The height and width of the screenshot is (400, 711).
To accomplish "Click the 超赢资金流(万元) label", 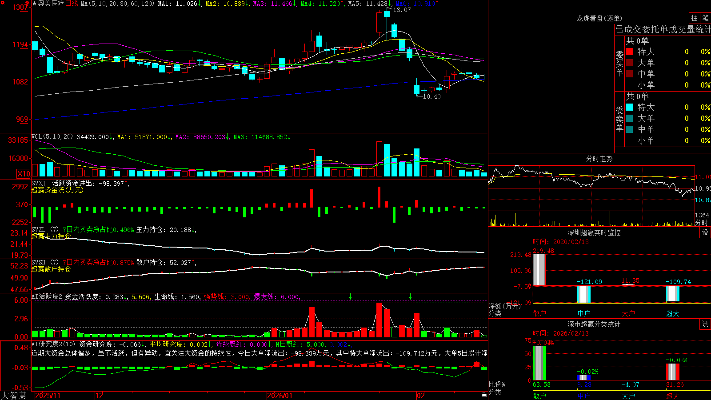I will [x=57, y=190].
